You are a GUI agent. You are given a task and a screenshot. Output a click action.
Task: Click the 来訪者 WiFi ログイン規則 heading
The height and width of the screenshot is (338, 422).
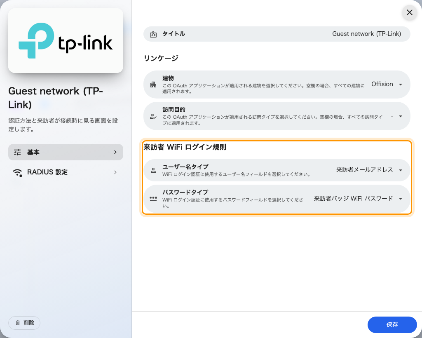coord(185,147)
